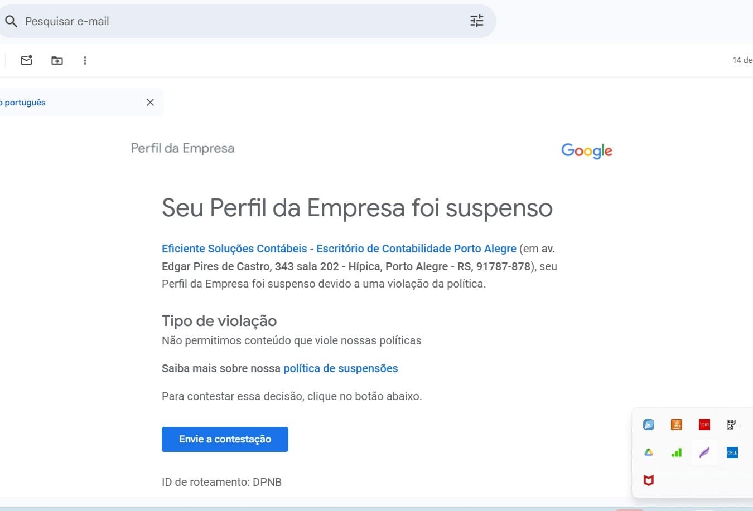Open the Java tray icon
The image size is (753, 511).
coord(677,425)
